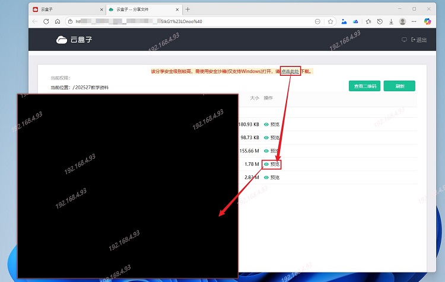Viewport: 445px width, 282px height.
Task: Click the path text /202527教学资料
Action: tap(91, 88)
